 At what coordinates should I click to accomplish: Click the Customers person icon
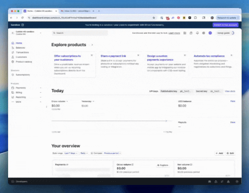(13, 57)
